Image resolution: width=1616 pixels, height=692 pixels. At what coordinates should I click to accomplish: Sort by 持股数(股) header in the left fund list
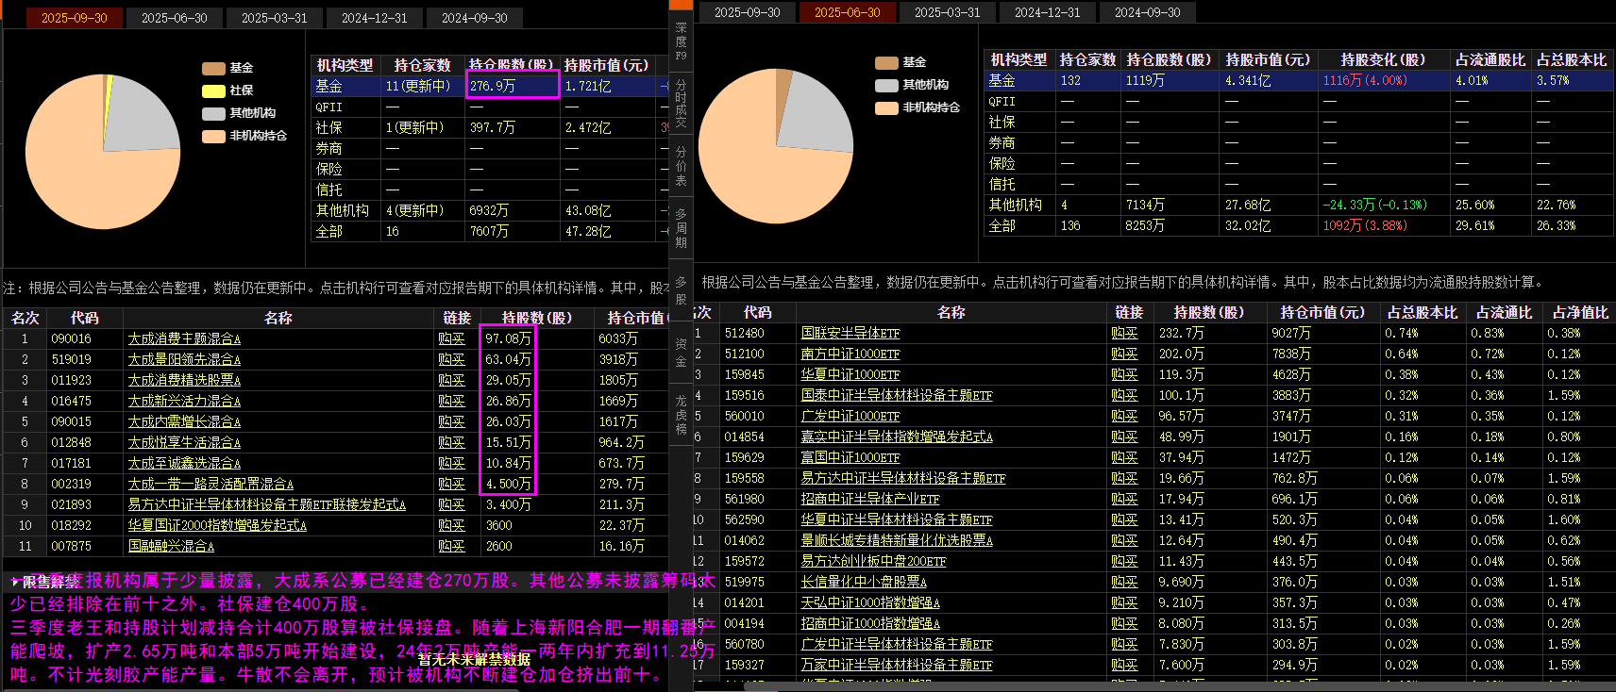click(536, 318)
